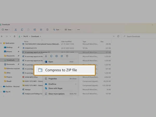Go forward with the forward arrow
The image size is (156, 117).
(7, 36)
